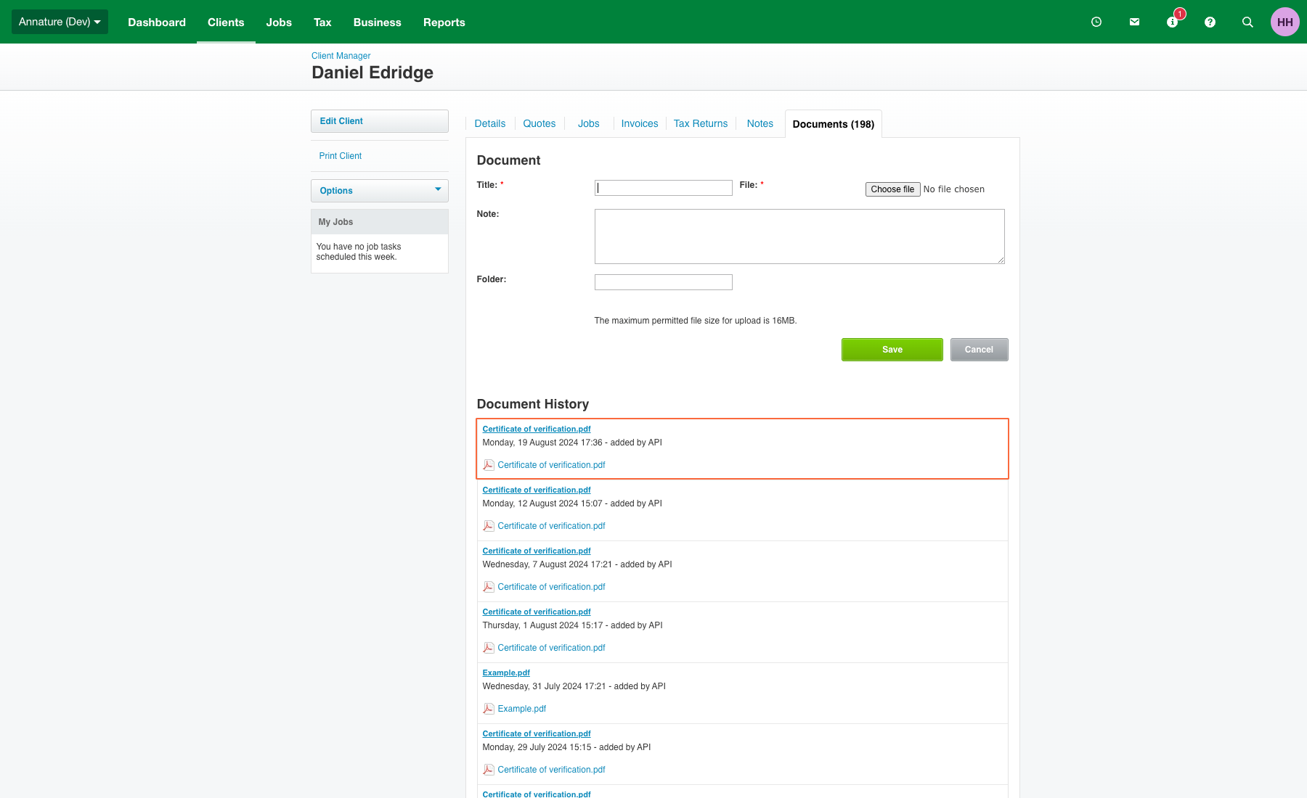Open the notifications info icon with badge
This screenshot has height=798, width=1307.
coord(1172,22)
